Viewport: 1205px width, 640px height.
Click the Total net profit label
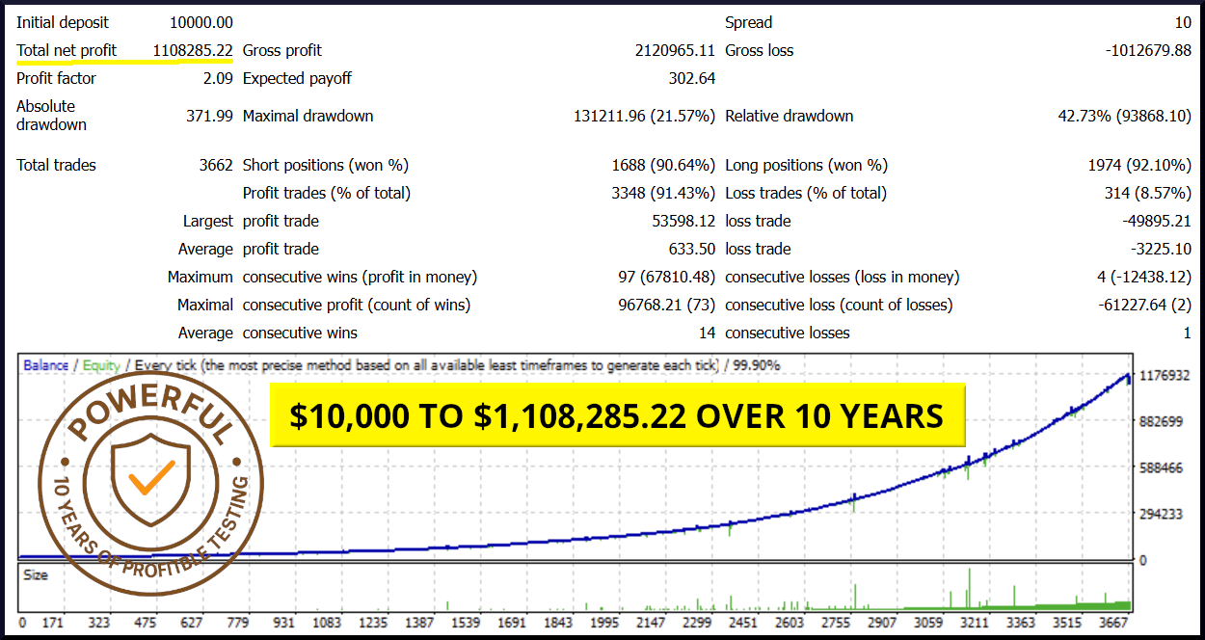67,50
